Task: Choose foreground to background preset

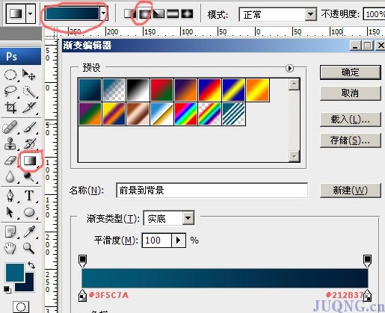Action: (x=90, y=90)
